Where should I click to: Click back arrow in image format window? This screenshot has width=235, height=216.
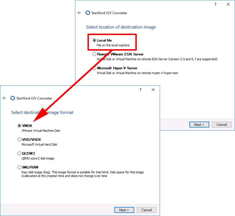click(4, 98)
